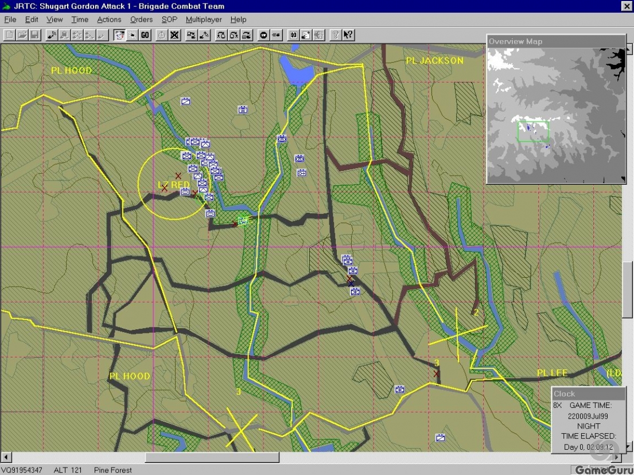Viewport: 634px width, 475px height.
Task: Click the stopwatch clock toolbar icon
Action: pos(162,35)
